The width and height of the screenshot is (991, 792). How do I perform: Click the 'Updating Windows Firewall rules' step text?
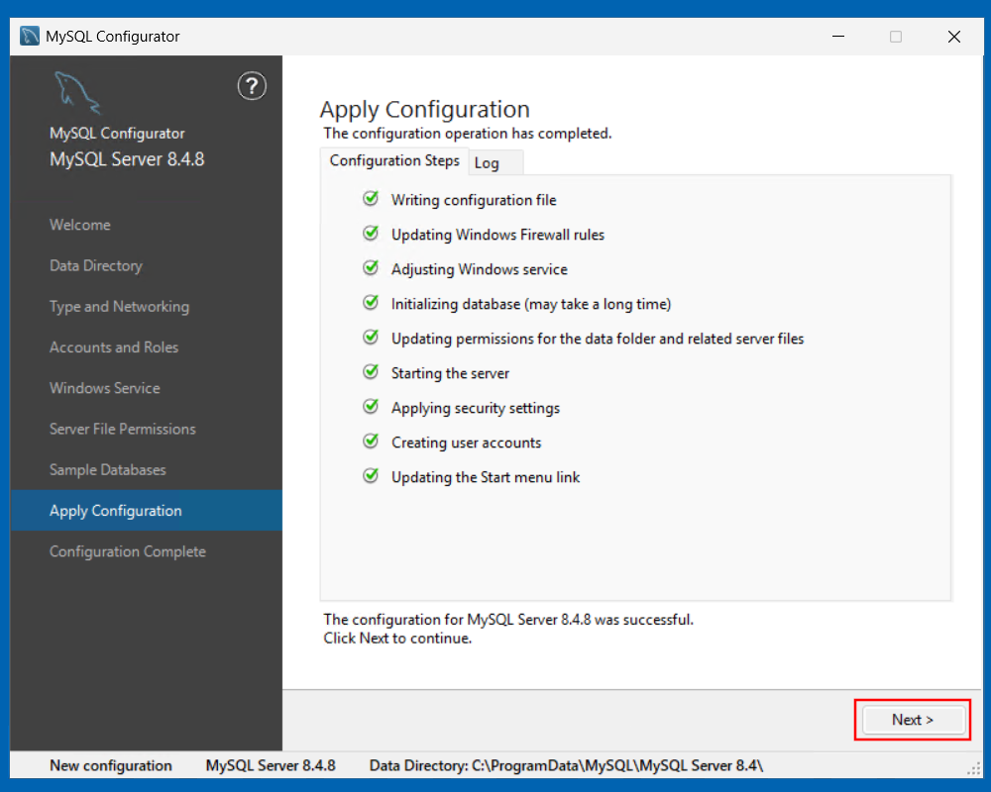point(498,235)
